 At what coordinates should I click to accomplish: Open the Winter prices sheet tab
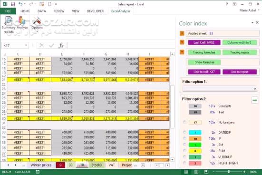[x=41, y=165]
